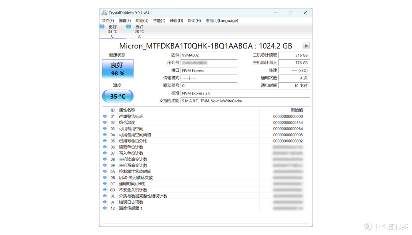The width and height of the screenshot is (412, 235).
Task: Open the 硬盘(D) menu
Action: 176,21
